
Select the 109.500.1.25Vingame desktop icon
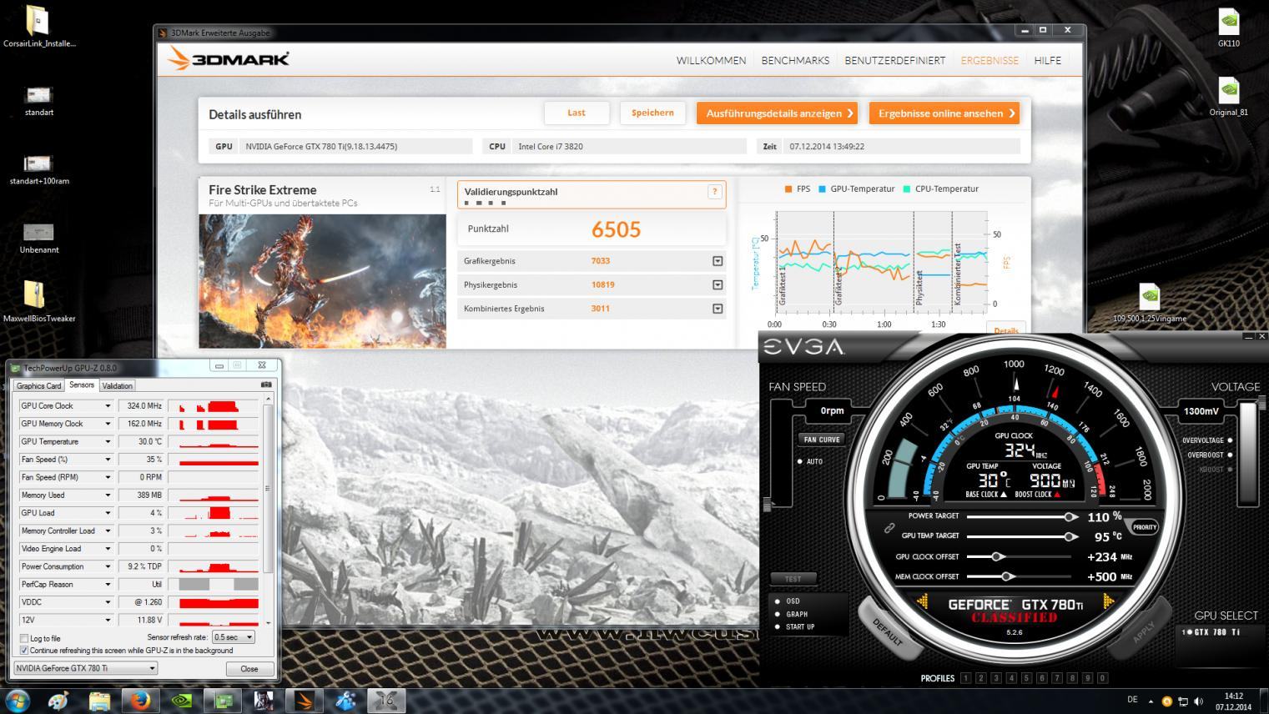(x=1149, y=302)
